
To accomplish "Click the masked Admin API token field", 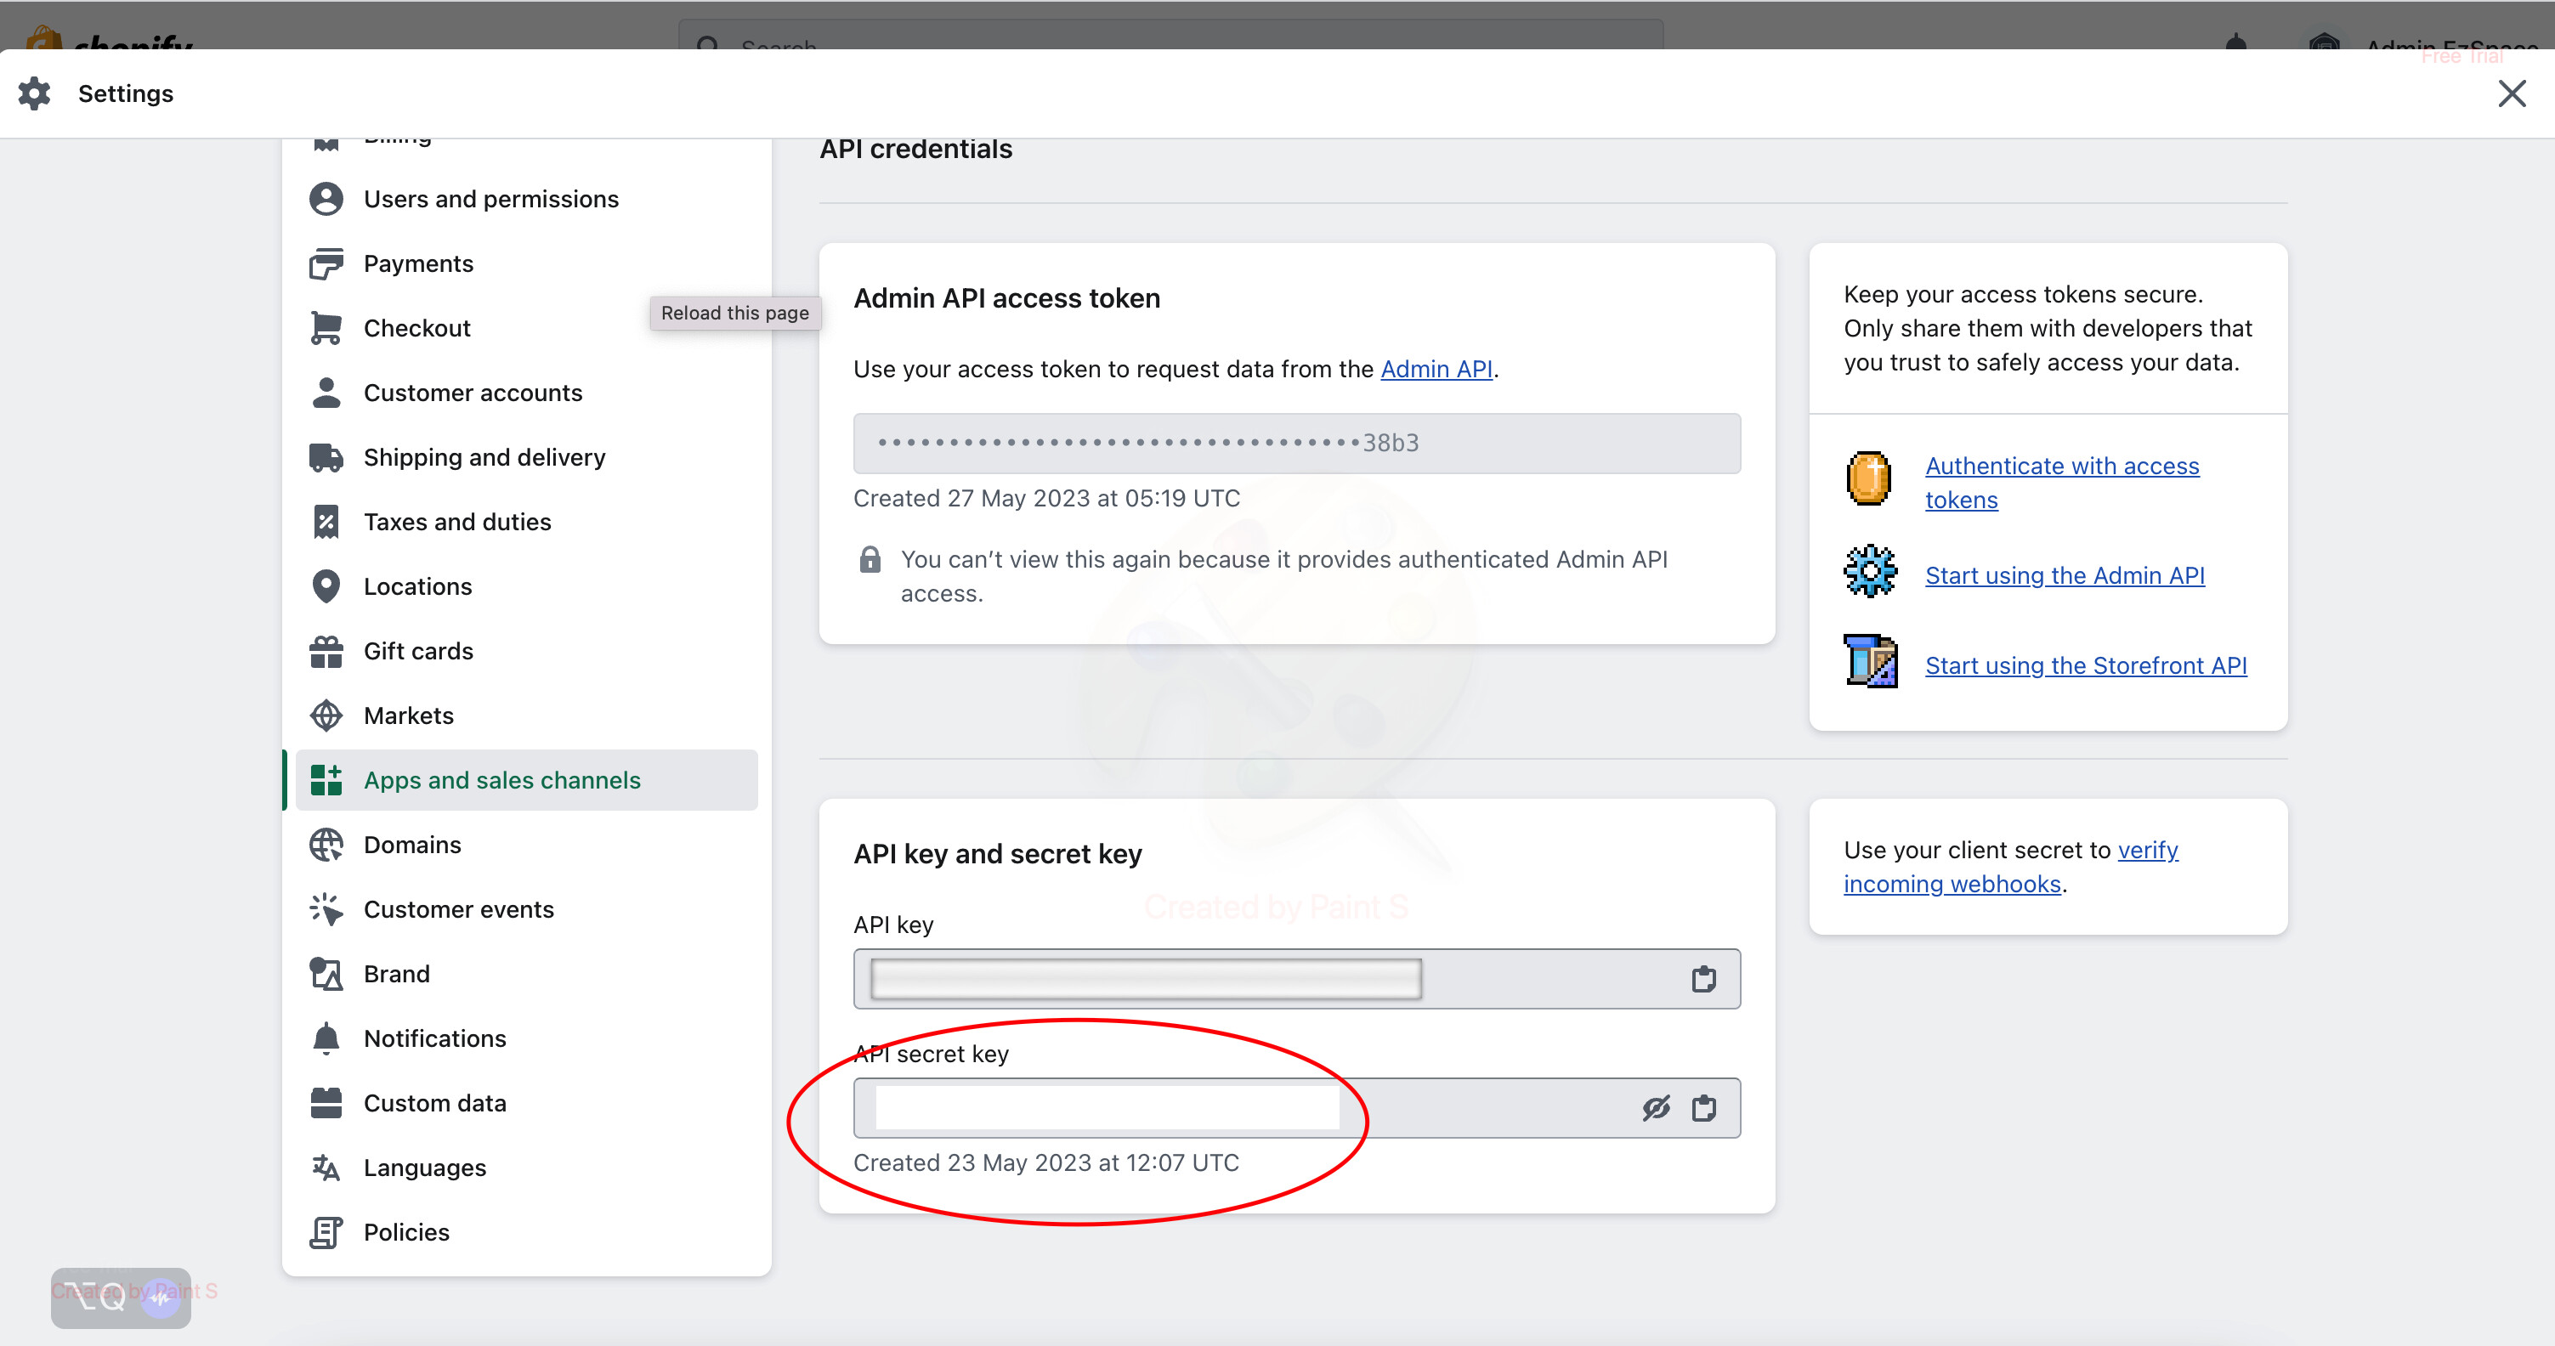I will click(1295, 444).
